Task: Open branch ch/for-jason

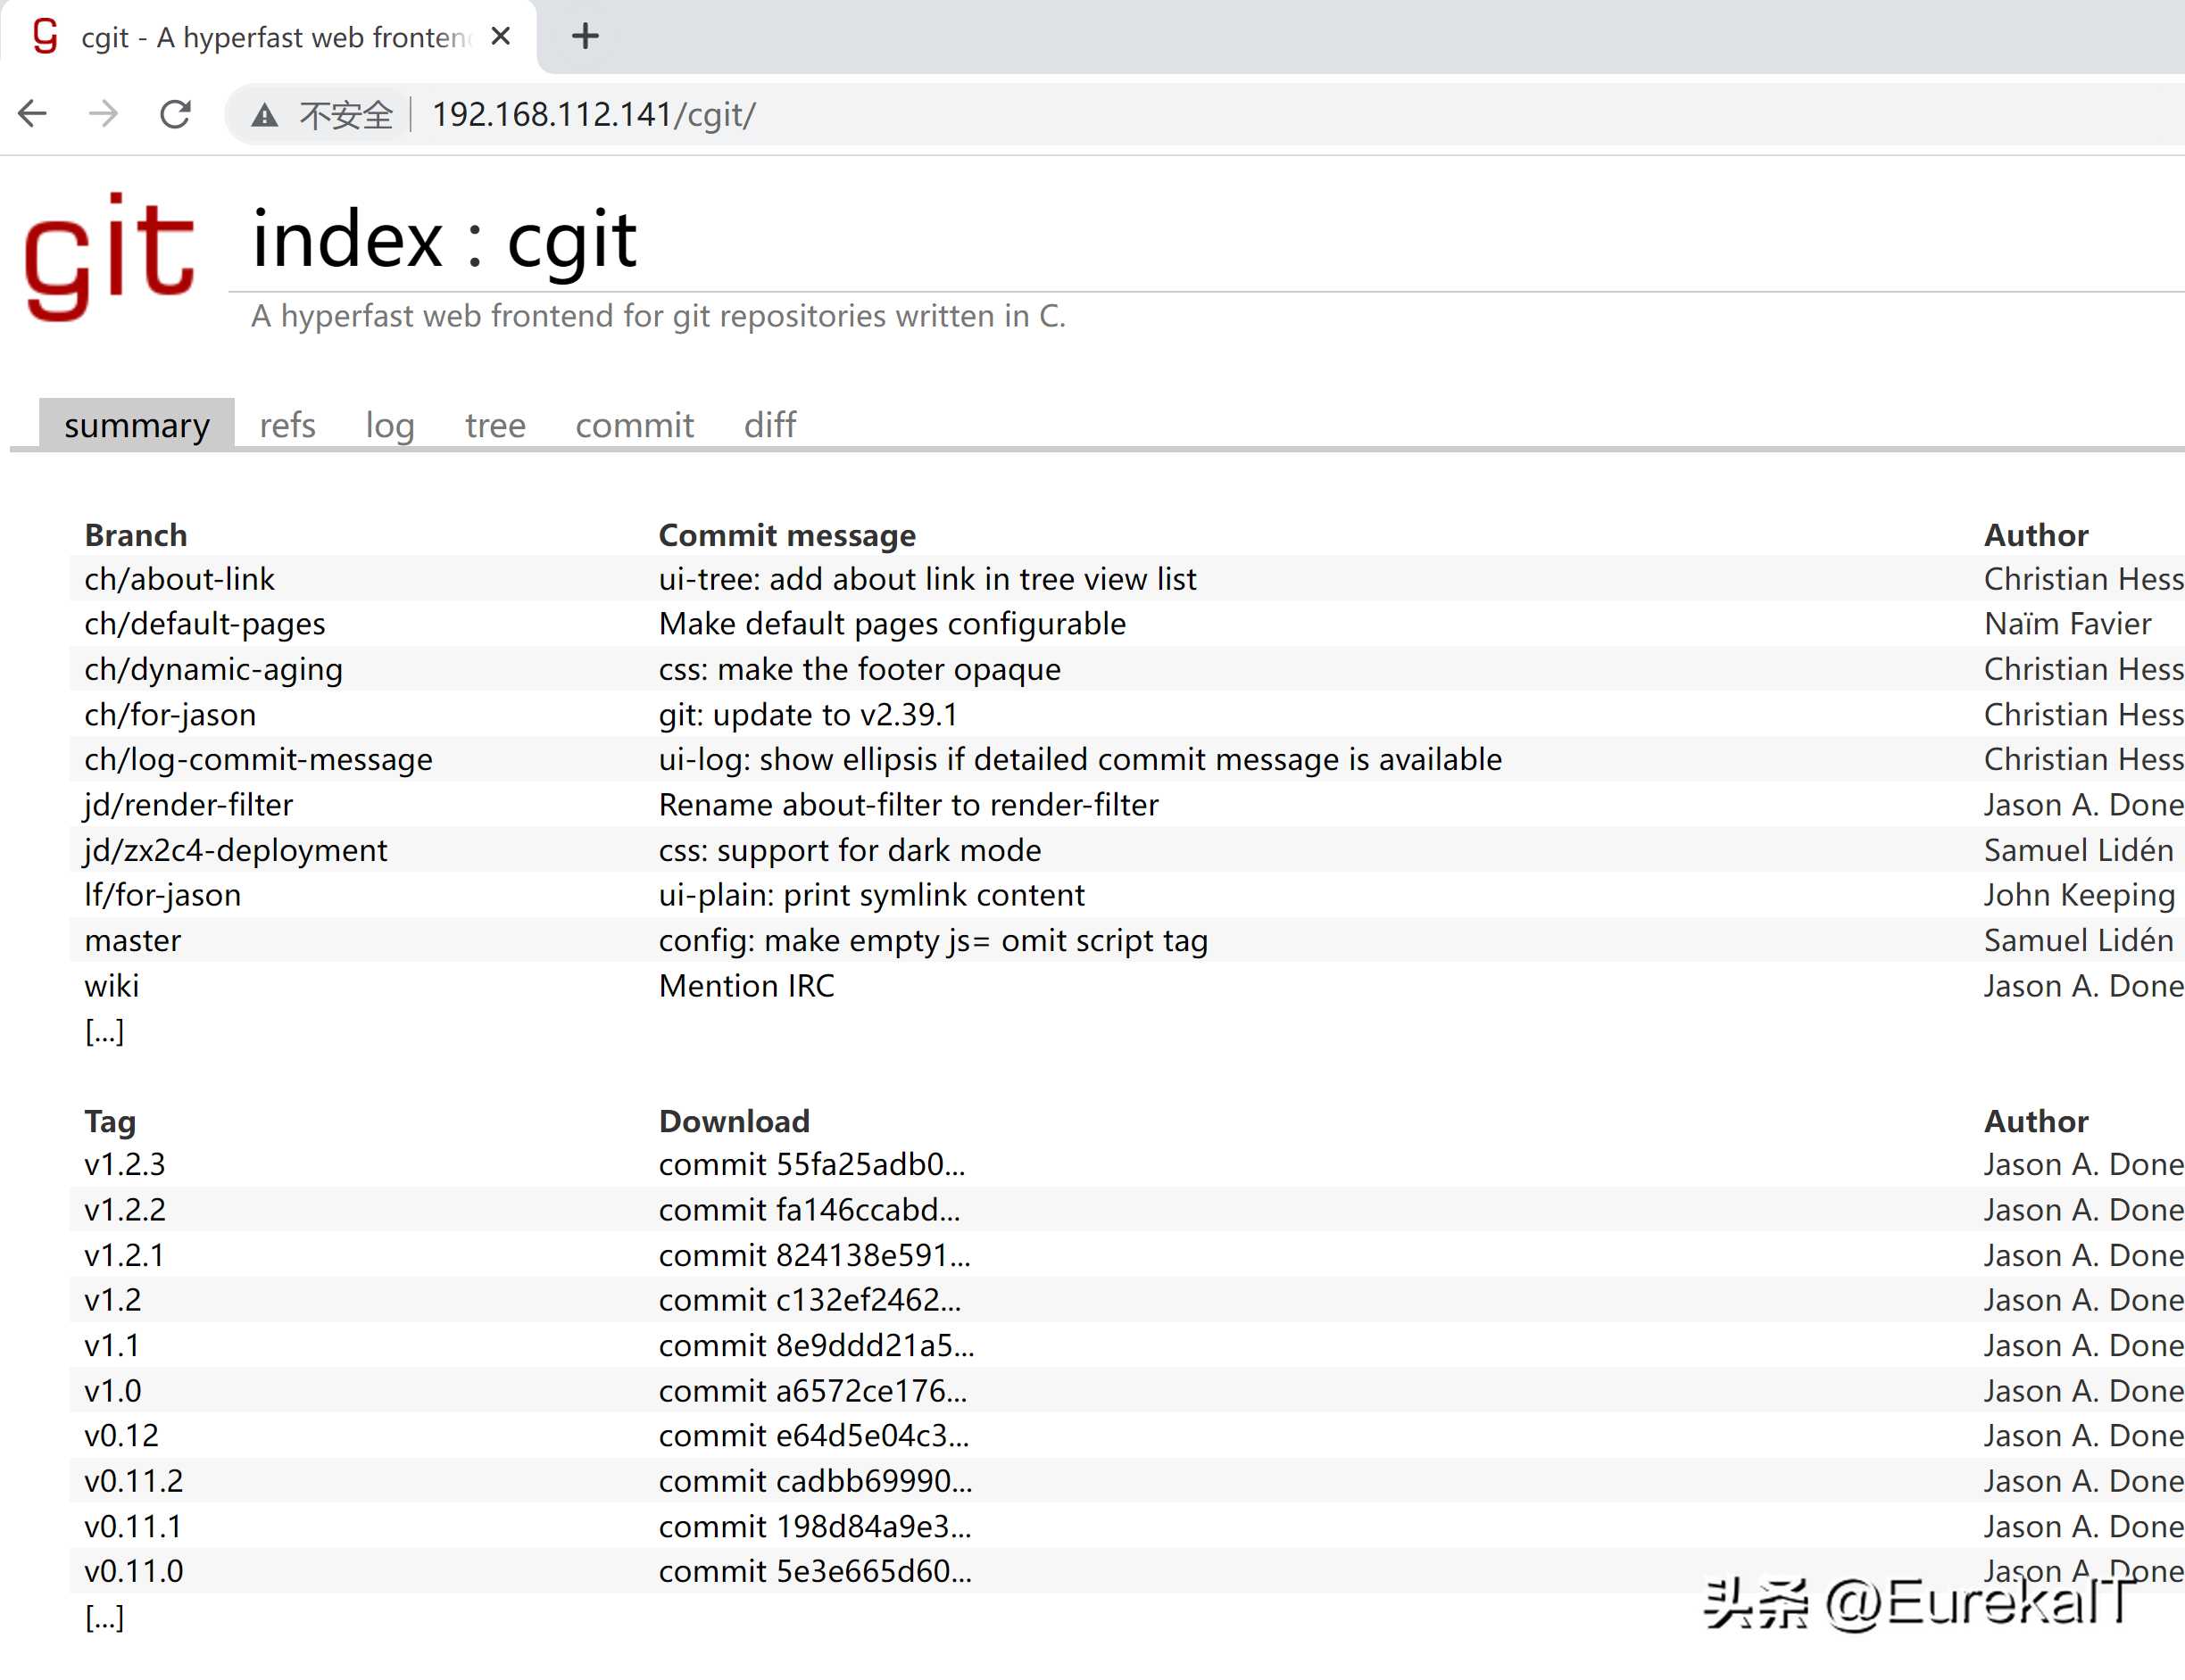Action: point(170,715)
